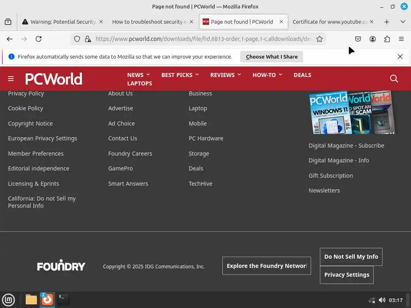The width and height of the screenshot is (411, 308).
Task: Open the LAPTOPS navigation item
Action: click(x=140, y=83)
